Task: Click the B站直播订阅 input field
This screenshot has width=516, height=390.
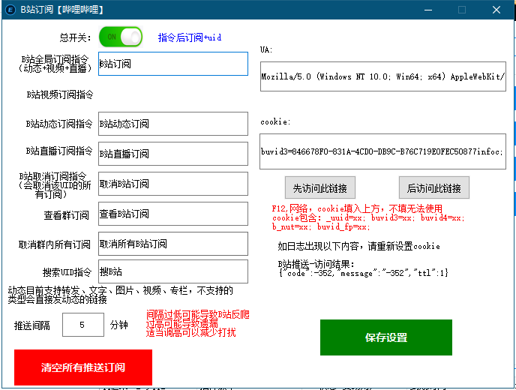Action: [x=173, y=154]
